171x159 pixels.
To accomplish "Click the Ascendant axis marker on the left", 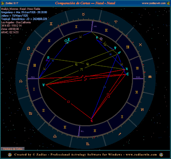I will tap(33, 78).
